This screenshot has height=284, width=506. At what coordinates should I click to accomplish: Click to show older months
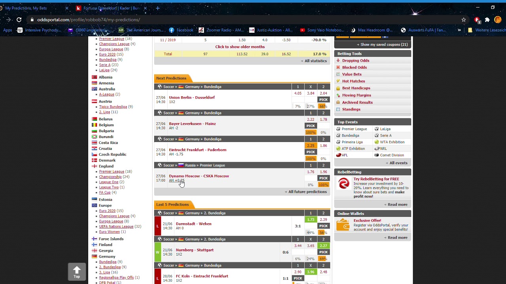[240, 47]
